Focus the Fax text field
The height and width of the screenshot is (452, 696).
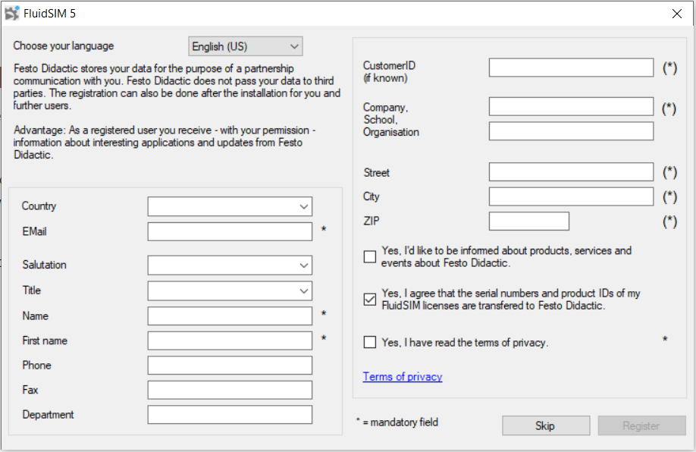click(x=230, y=390)
